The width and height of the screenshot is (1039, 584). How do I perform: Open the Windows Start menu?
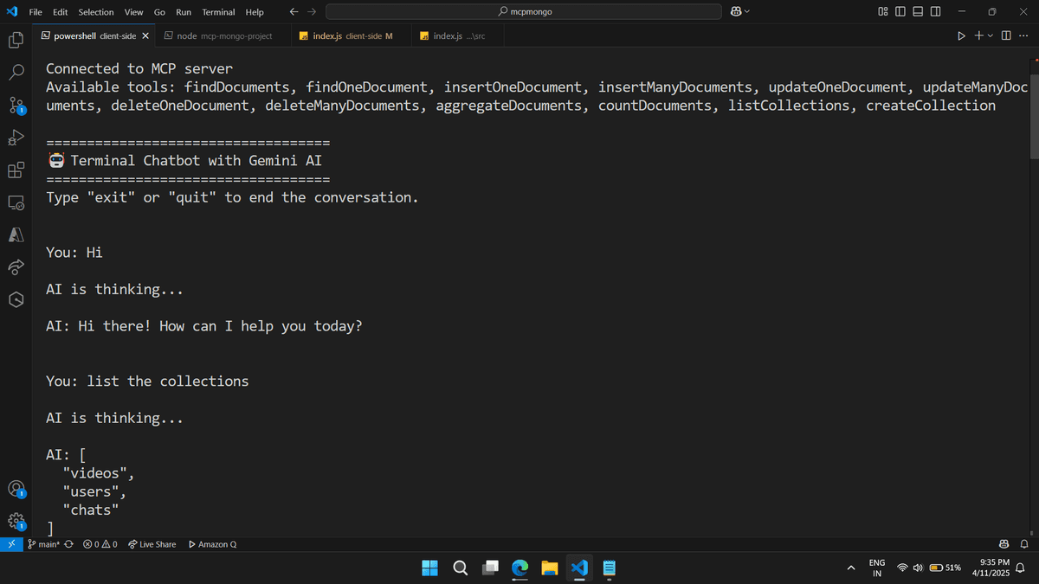(430, 568)
